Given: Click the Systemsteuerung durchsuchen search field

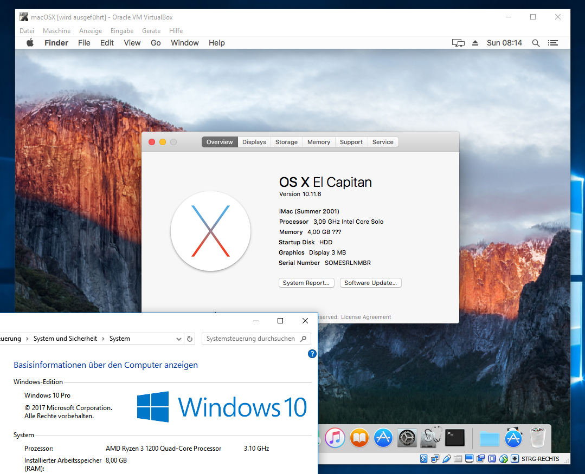Looking at the screenshot, I should click(250, 339).
